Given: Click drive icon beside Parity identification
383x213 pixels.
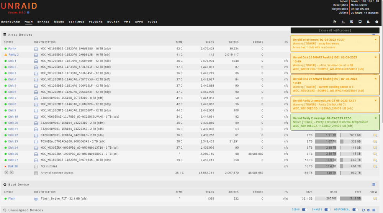Looking at the screenshot, I should pos(36,49).
